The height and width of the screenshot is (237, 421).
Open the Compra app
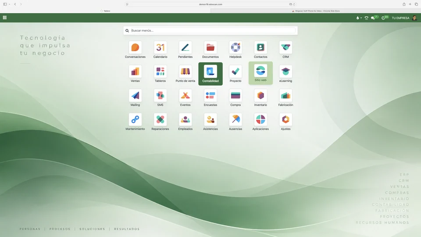[x=235, y=98]
